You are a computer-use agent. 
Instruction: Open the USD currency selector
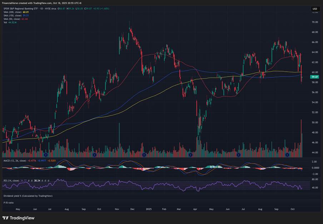[315, 9]
